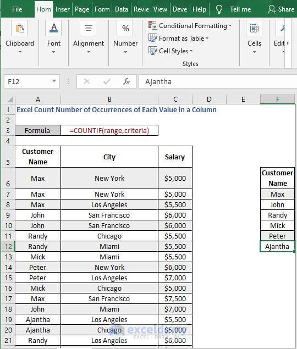297x349 pixels.
Task: Open the File tab
Action: [17, 9]
